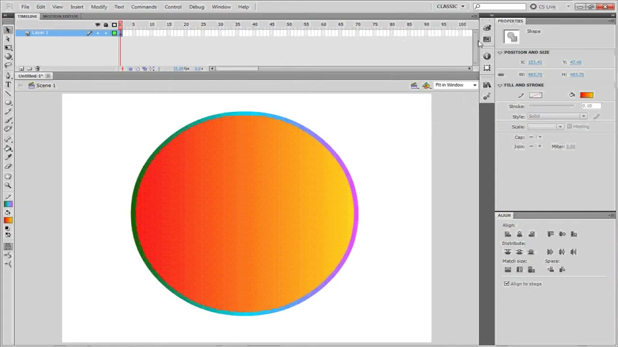Toggle Layer 1 green outline square

pos(114,33)
